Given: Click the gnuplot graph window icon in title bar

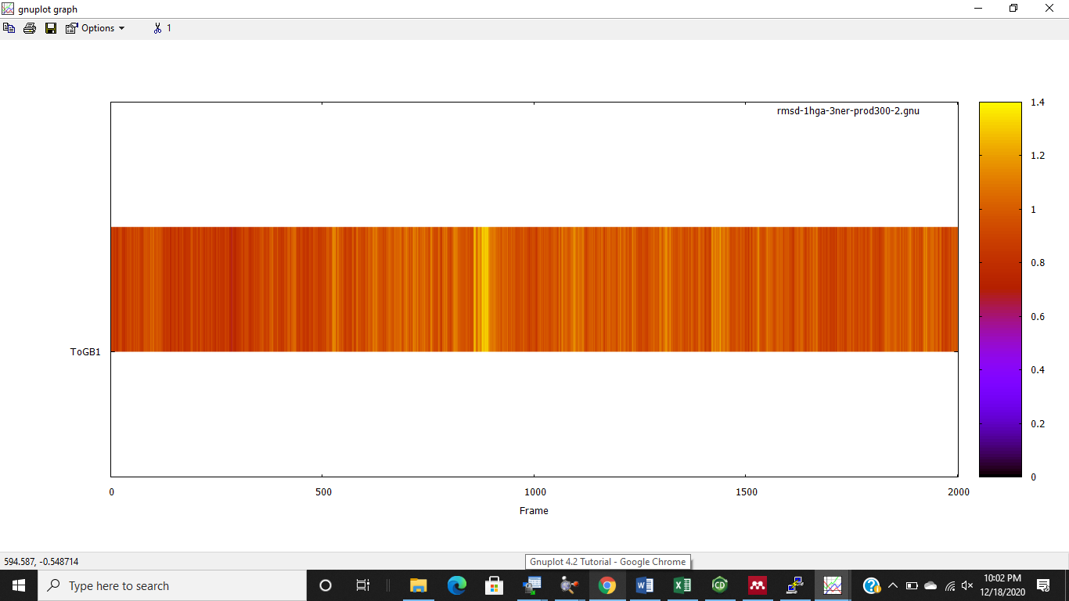Looking at the screenshot, I should pyautogui.click(x=9, y=9).
